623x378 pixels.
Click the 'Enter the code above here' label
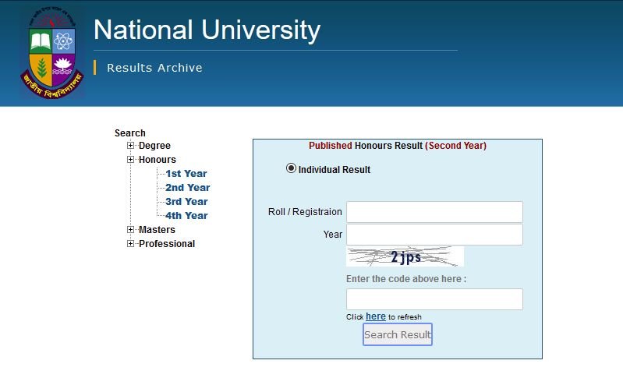(406, 279)
